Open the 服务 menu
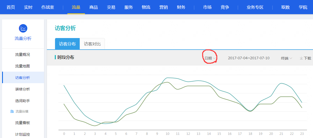Screen dimensions: 313x138 tap(128, 7)
